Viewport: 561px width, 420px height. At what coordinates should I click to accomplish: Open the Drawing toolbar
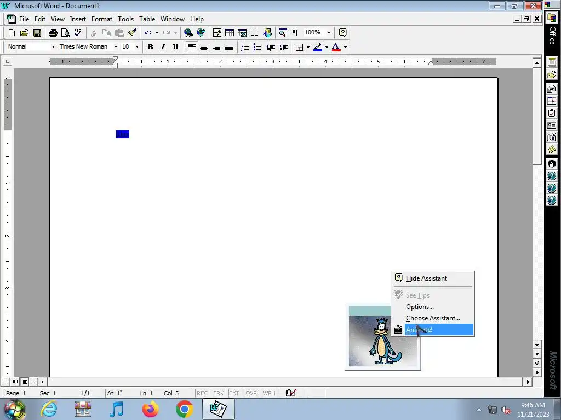(267, 33)
